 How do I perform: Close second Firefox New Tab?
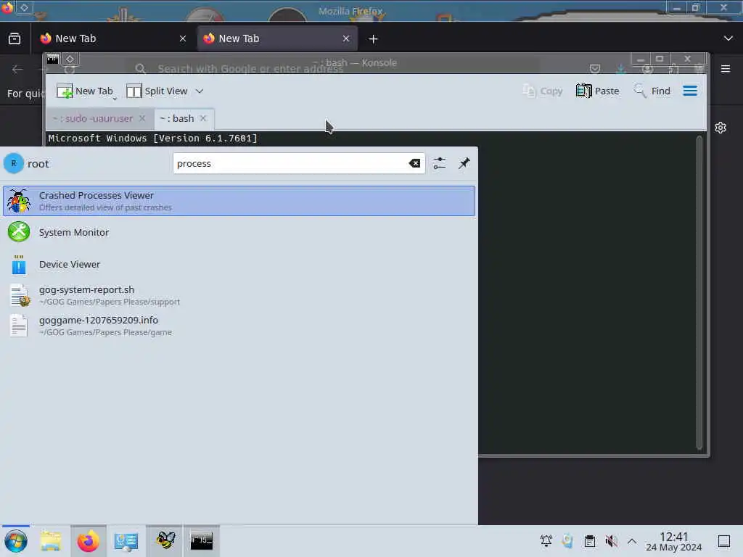[x=346, y=39]
